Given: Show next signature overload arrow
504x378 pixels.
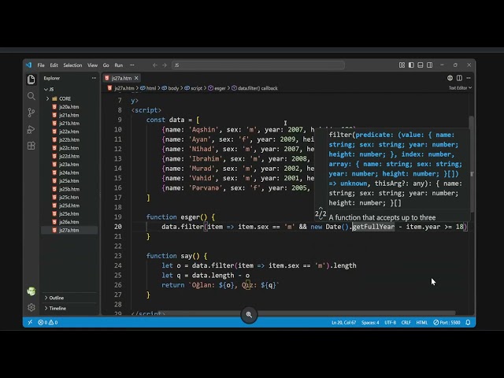Looking at the screenshot, I should click(321, 219).
